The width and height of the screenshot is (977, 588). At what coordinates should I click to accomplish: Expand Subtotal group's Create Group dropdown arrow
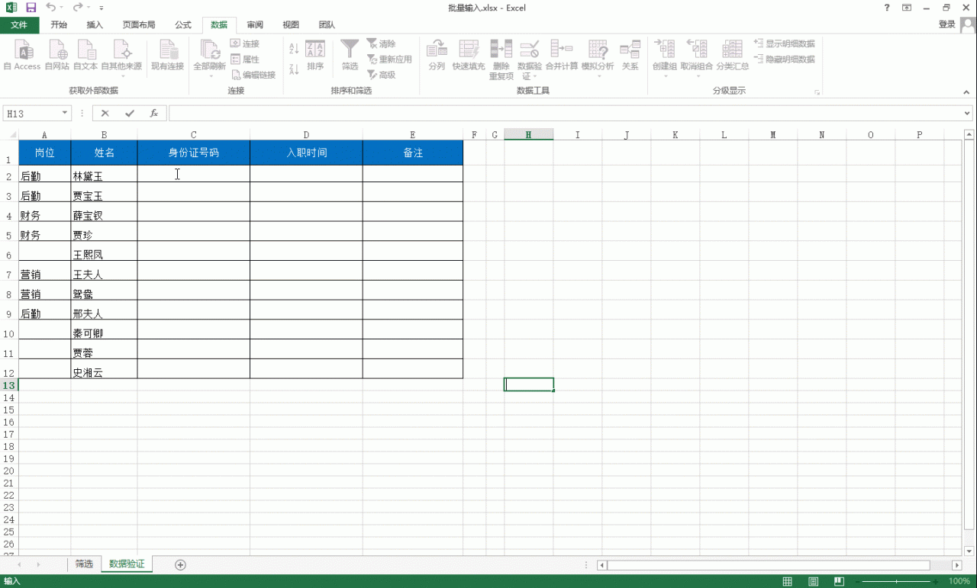point(664,76)
